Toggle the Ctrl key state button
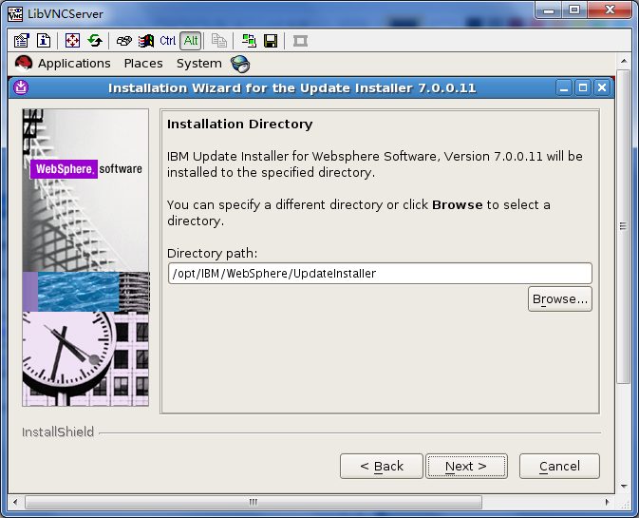 pos(168,41)
